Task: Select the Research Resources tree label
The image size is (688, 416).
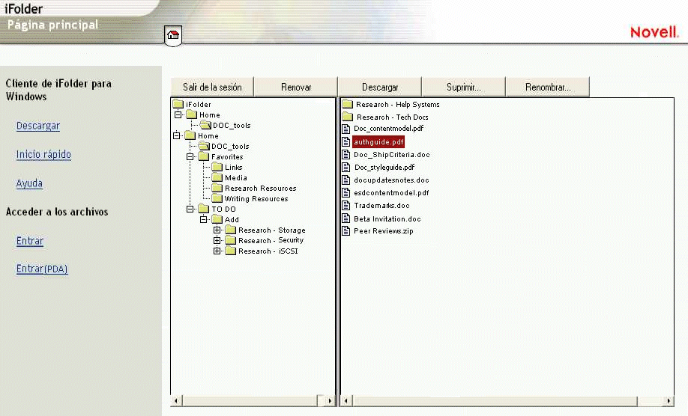Action: coord(261,189)
